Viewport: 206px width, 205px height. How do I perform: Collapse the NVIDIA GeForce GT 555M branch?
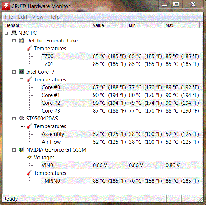pos(14,150)
